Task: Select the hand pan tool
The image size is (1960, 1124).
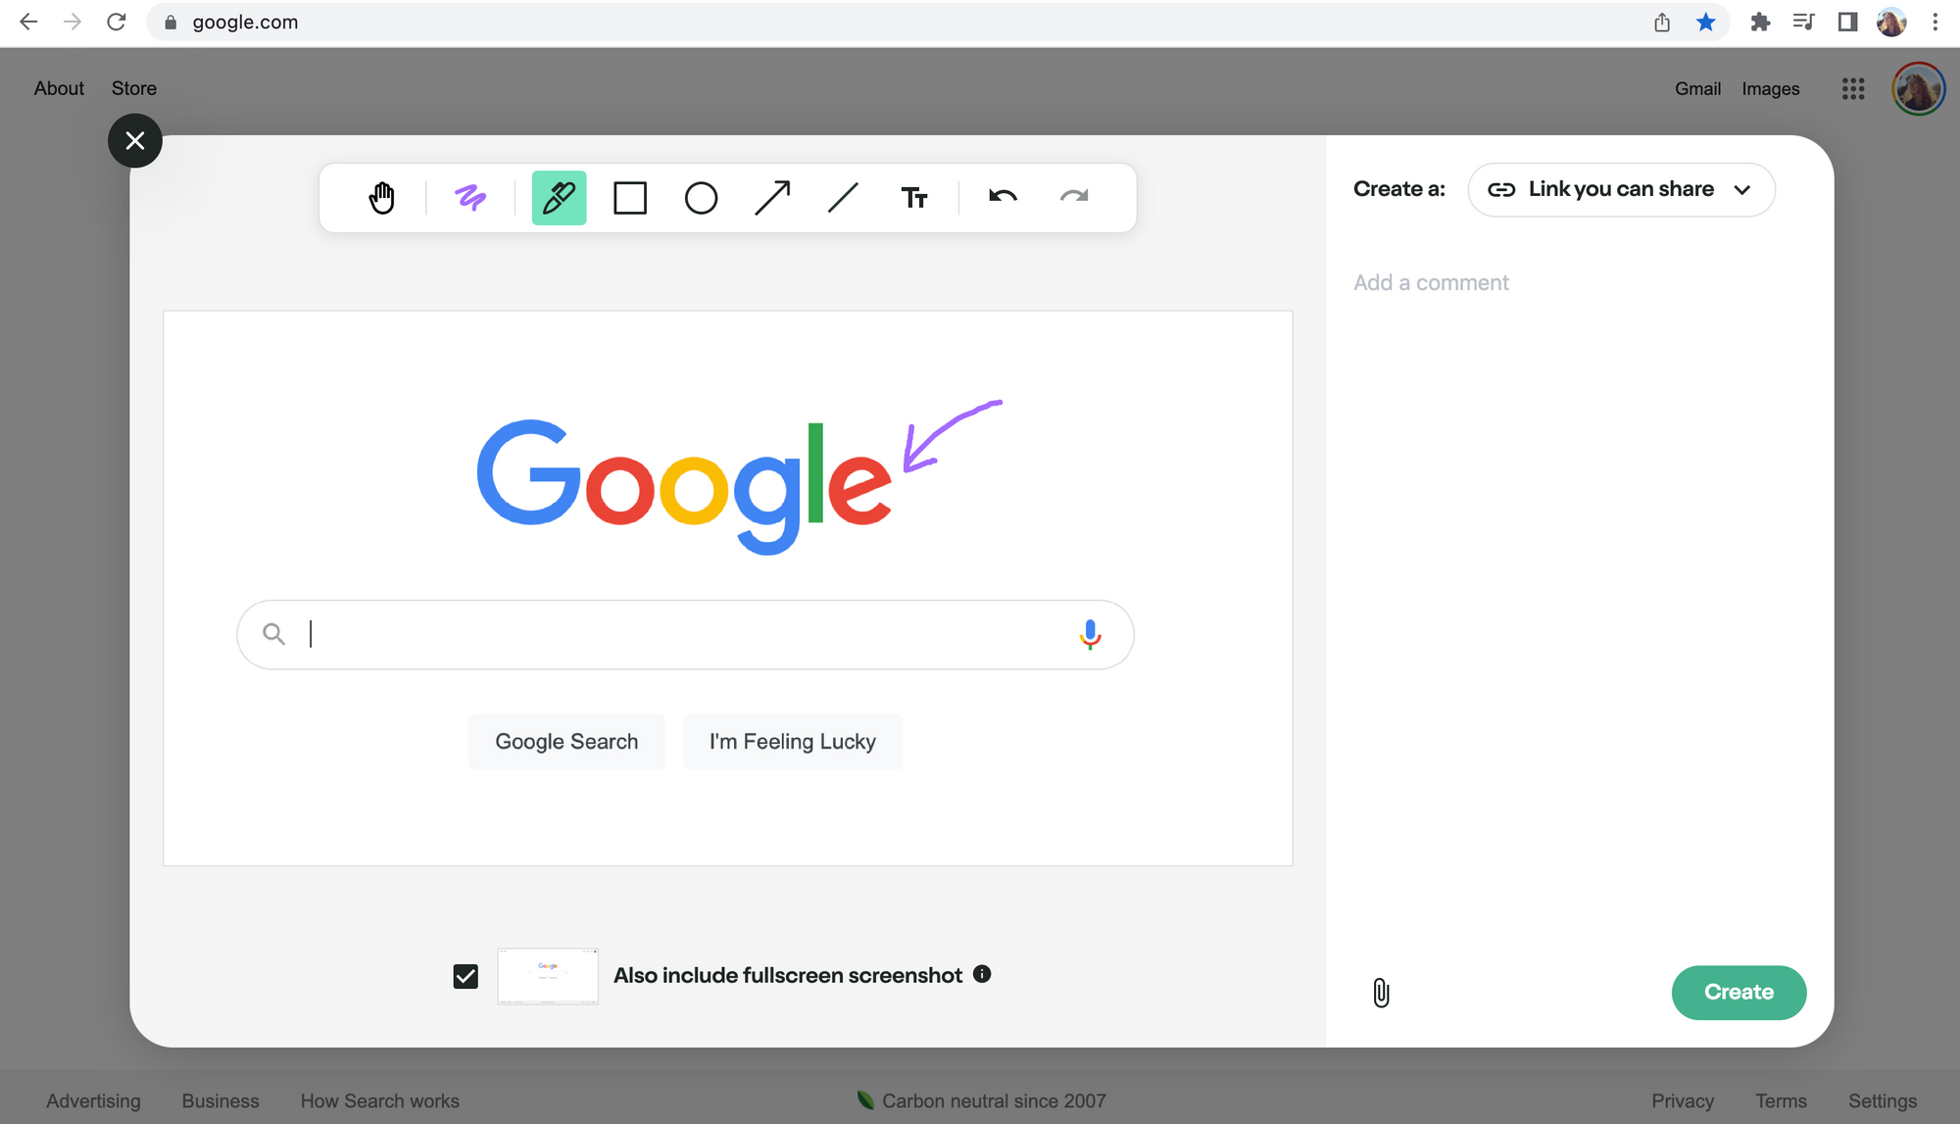Action: point(381,198)
